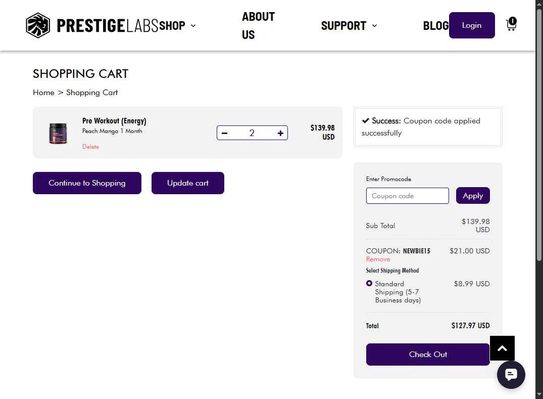The height and width of the screenshot is (399, 543).
Task: Click the PRESTIGE LABS wordmark
Action: point(108,26)
